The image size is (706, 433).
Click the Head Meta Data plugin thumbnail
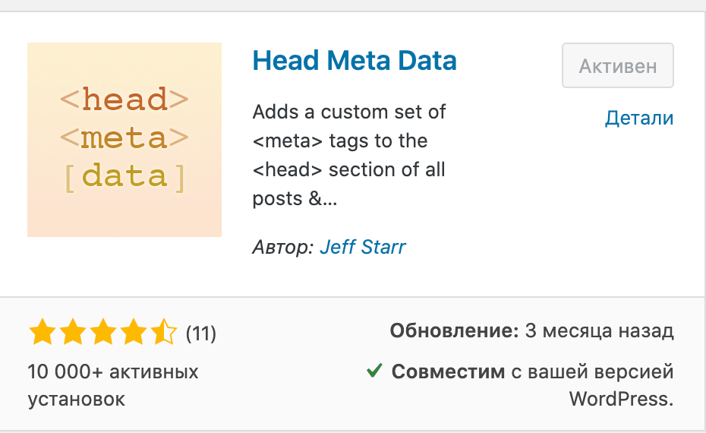coord(124,140)
